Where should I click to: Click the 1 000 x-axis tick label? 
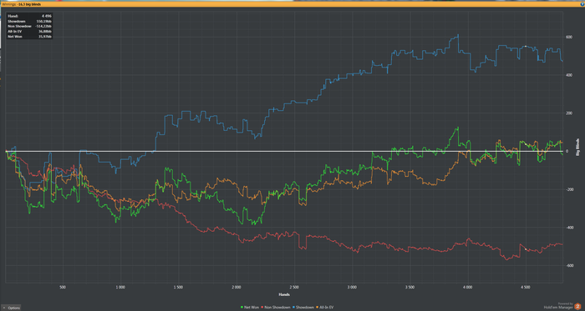pos(120,287)
